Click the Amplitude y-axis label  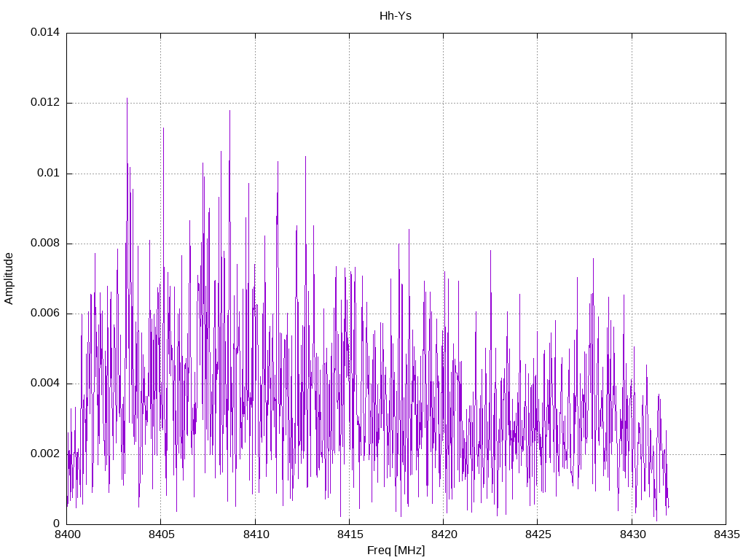pos(9,278)
